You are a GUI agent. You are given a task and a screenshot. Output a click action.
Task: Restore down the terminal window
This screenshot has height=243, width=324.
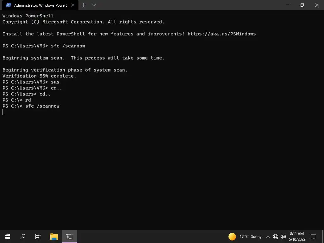(302, 5)
